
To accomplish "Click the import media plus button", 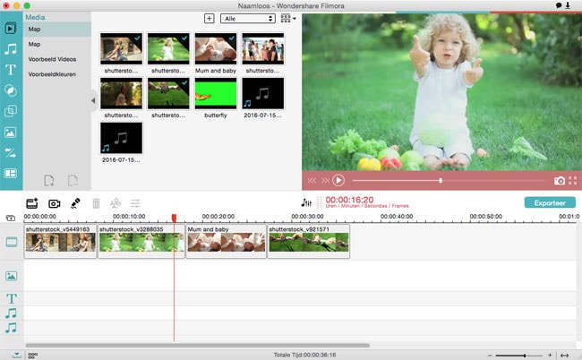I will 210,19.
